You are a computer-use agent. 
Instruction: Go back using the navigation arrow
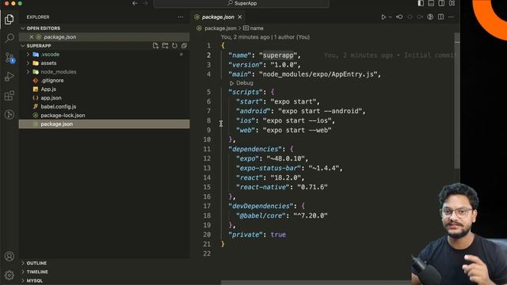point(135,3)
